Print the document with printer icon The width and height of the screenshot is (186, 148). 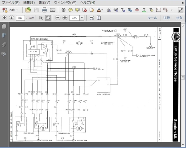44,10
